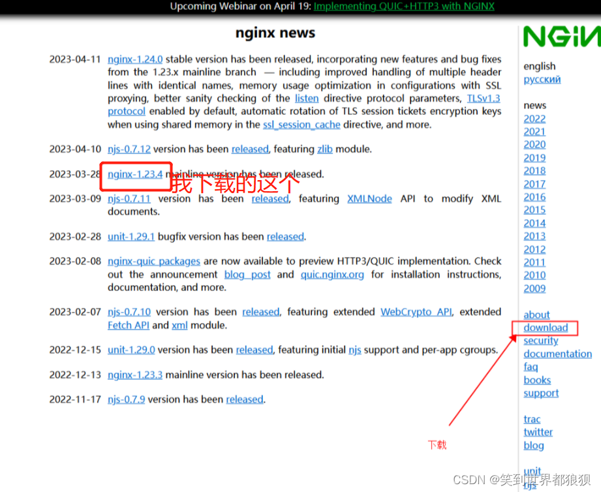This screenshot has height=492, width=601.
Task: Open the nginx-quic packages link
Action: (154, 261)
